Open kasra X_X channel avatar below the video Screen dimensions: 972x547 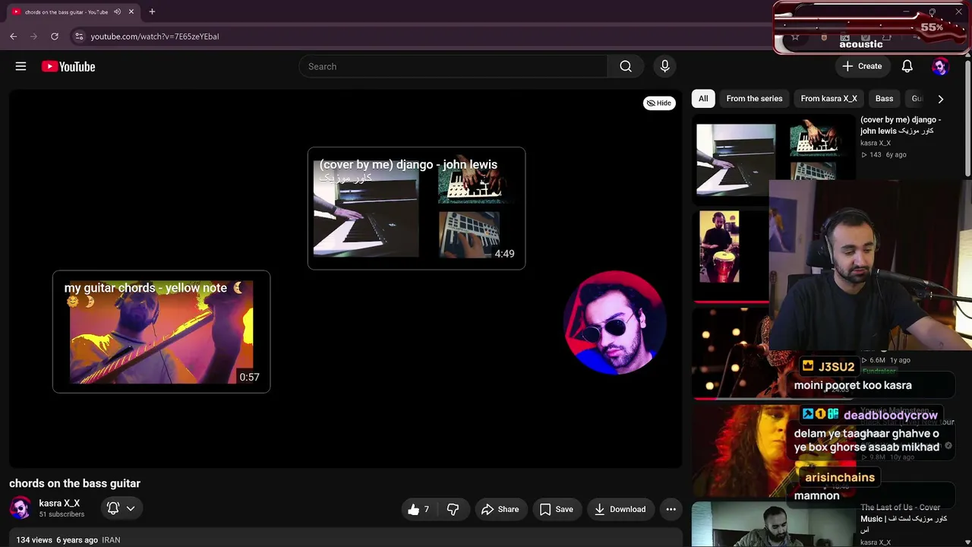click(x=21, y=508)
